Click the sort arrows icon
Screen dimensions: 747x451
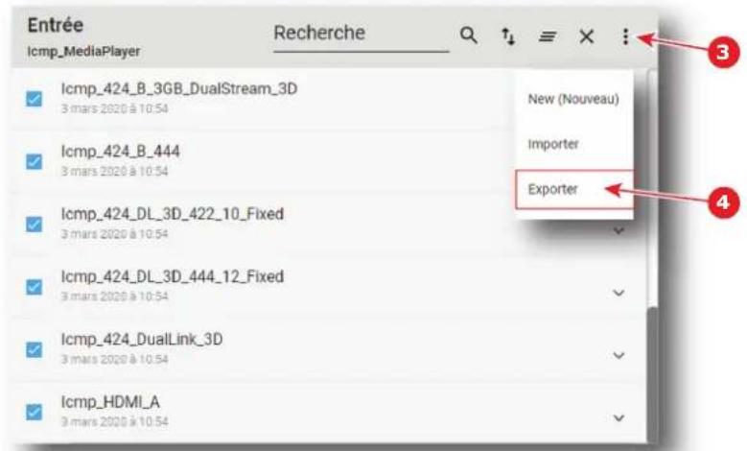click(508, 36)
